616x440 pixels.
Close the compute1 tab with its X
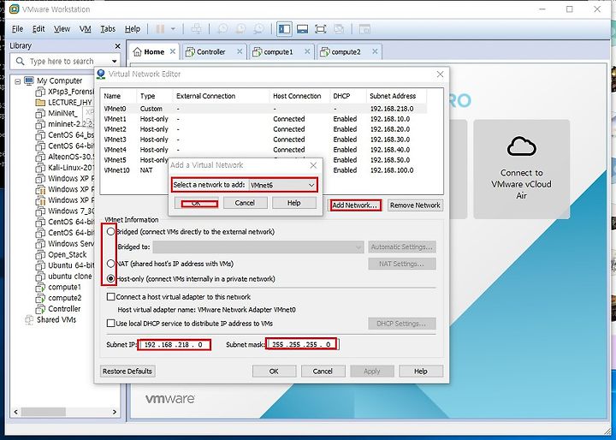click(x=307, y=51)
